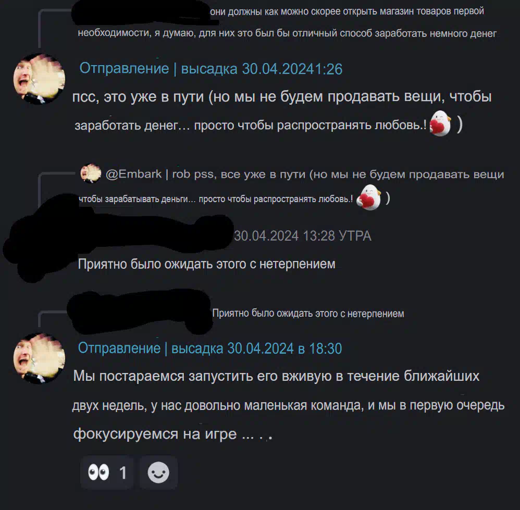Select the message 'псс, это уже в пути'
The height and width of the screenshot is (510, 520).
282,110
